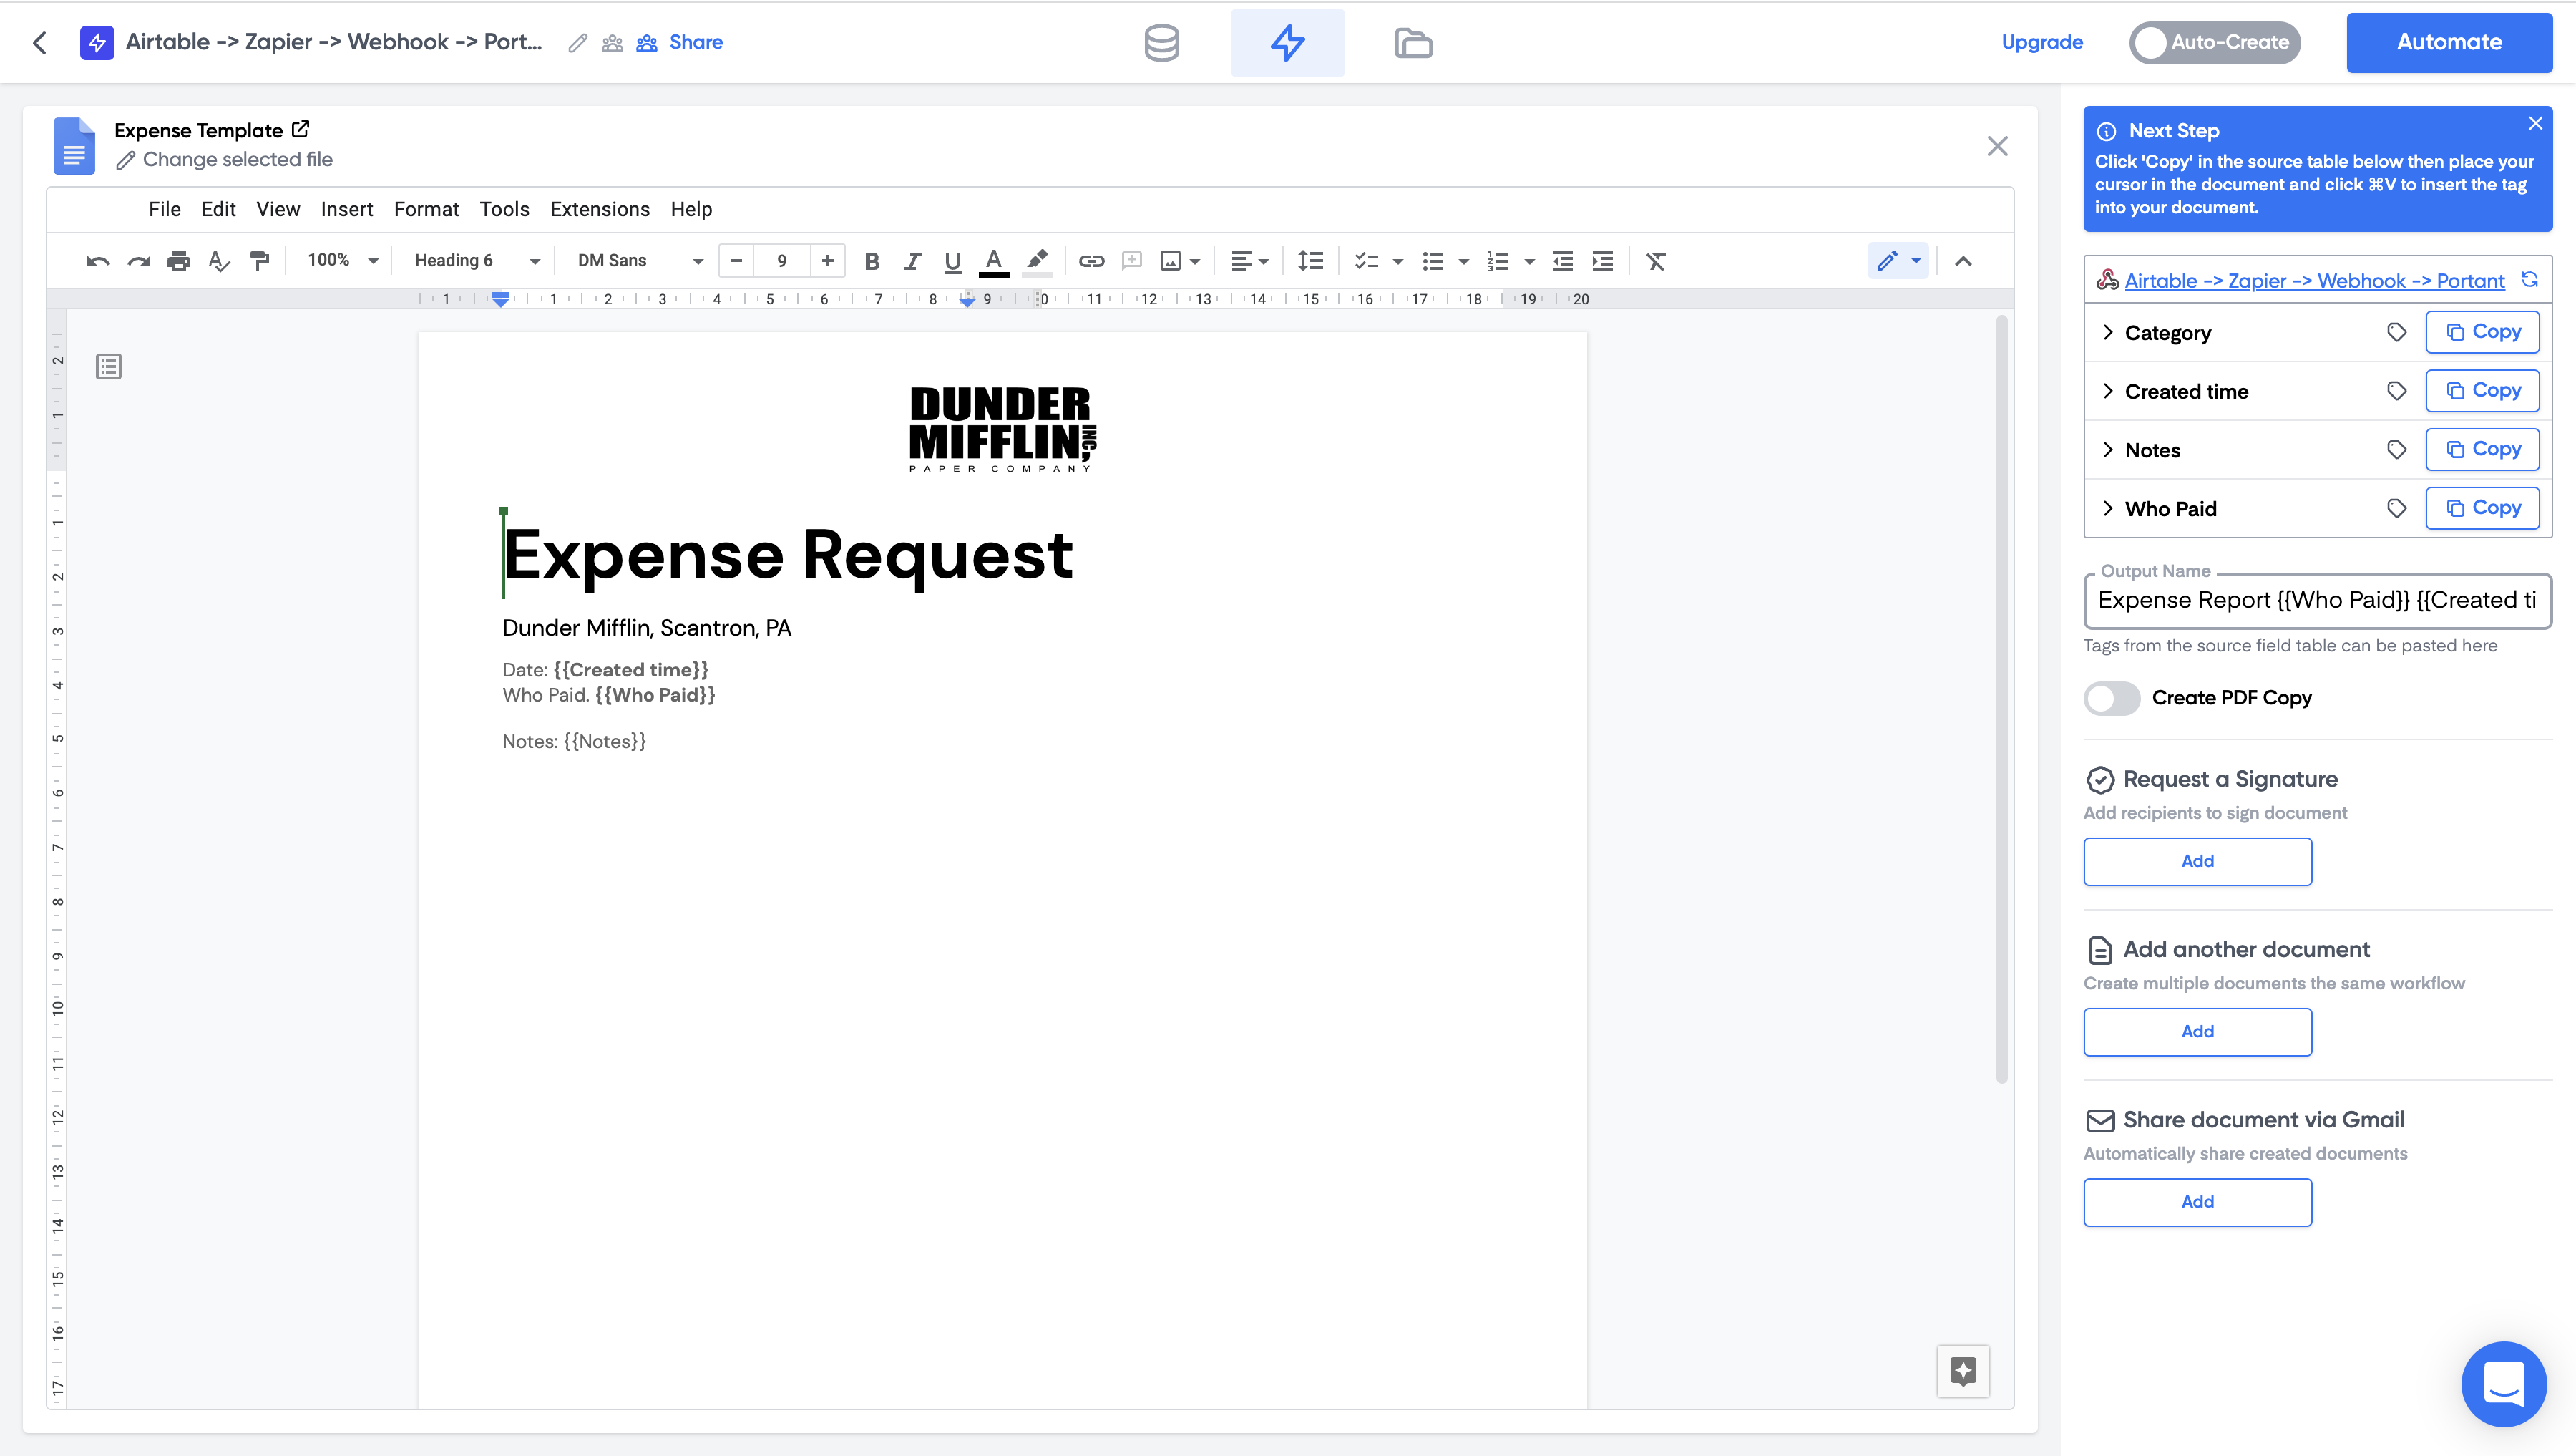Open the text color picker
2576x1456 pixels.
993,261
